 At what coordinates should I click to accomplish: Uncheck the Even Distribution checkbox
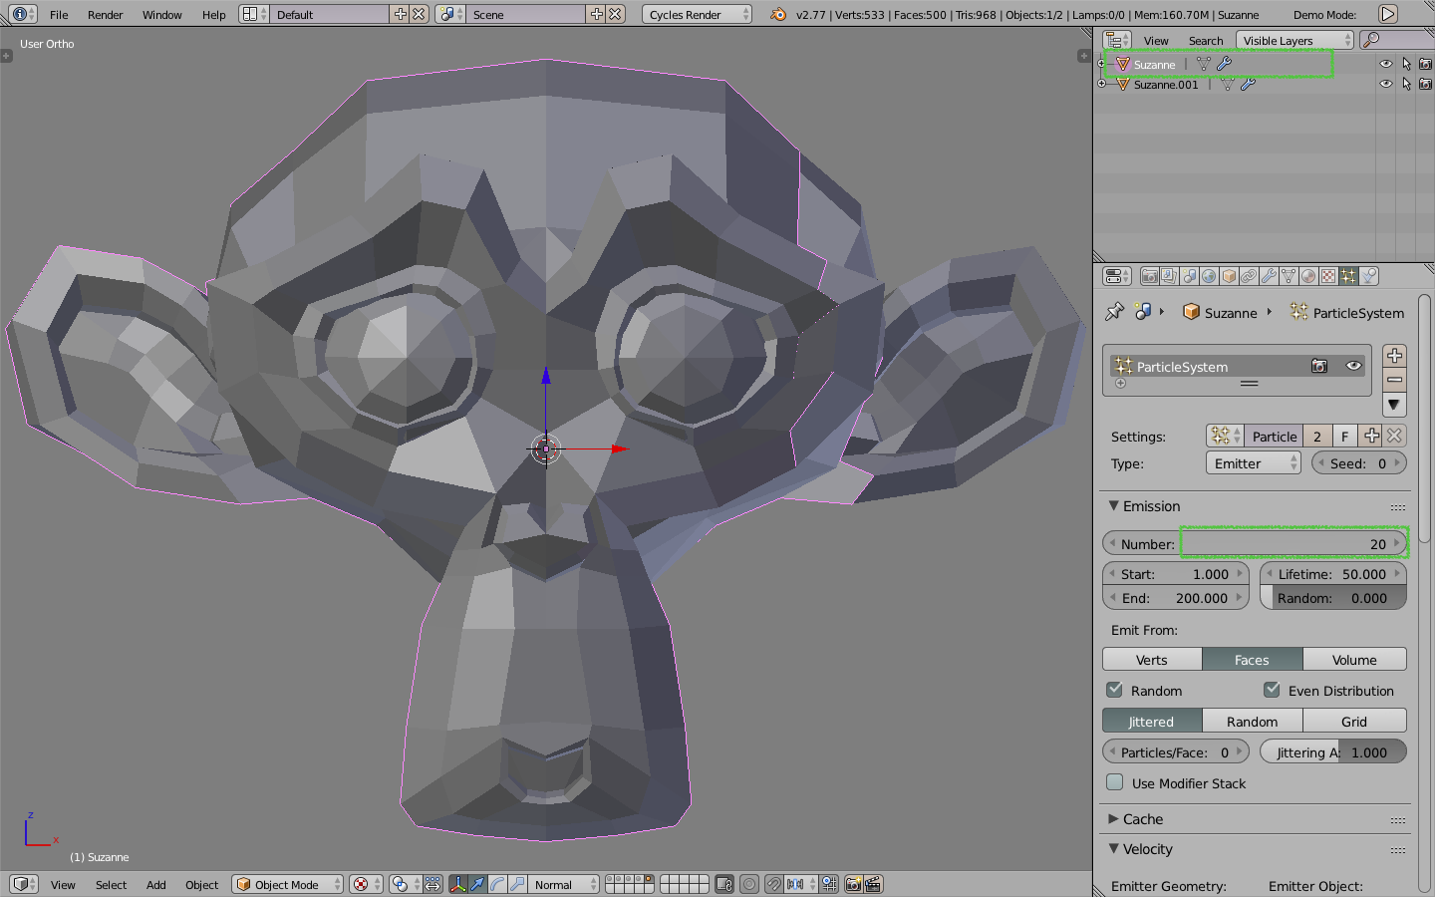coord(1273,690)
